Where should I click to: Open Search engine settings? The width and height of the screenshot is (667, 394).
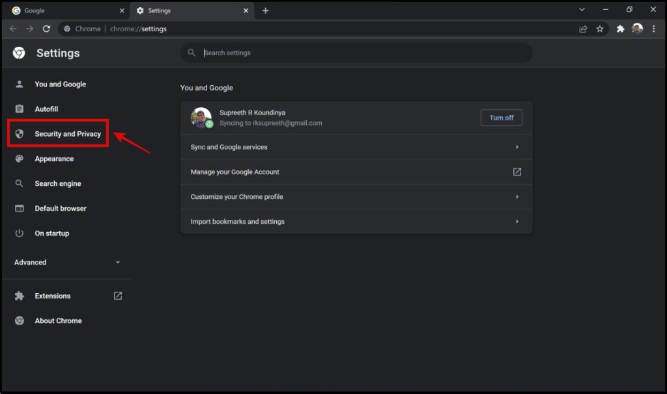[58, 183]
